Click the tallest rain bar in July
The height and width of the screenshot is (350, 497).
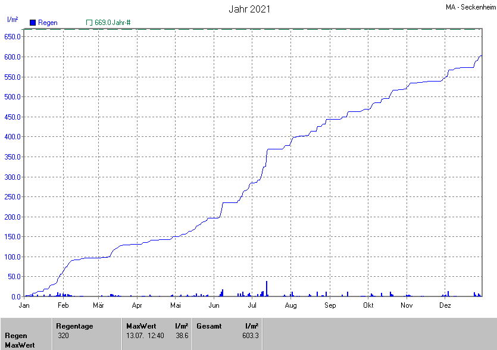pyautogui.click(x=267, y=289)
